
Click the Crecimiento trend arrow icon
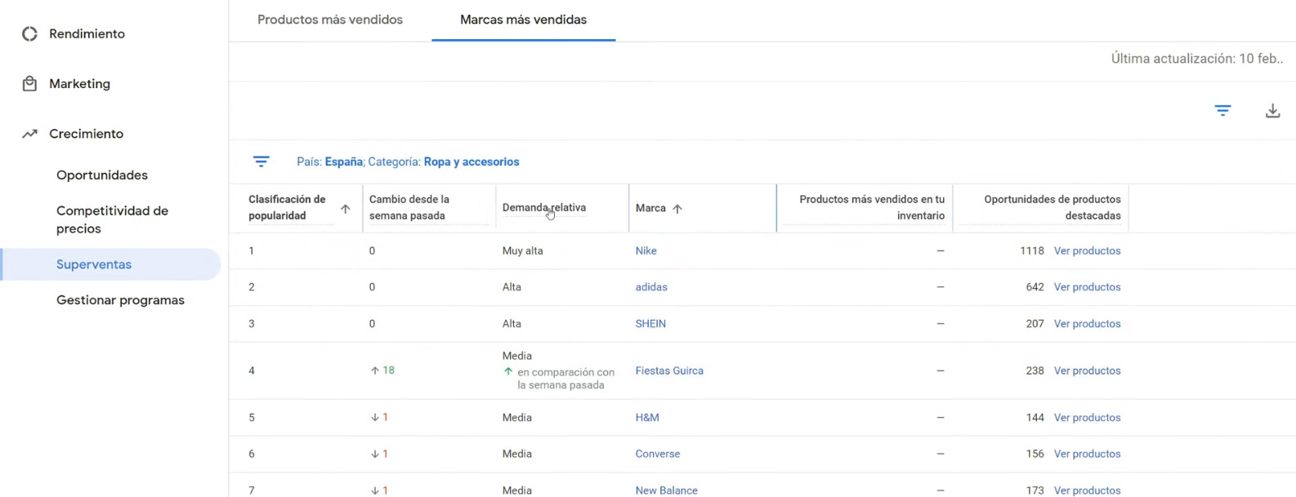[29, 134]
